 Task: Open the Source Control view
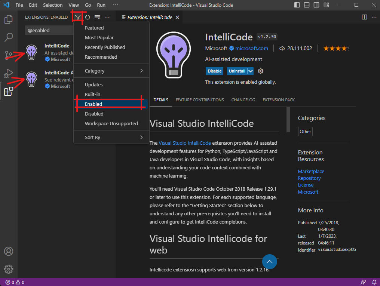coord(9,55)
